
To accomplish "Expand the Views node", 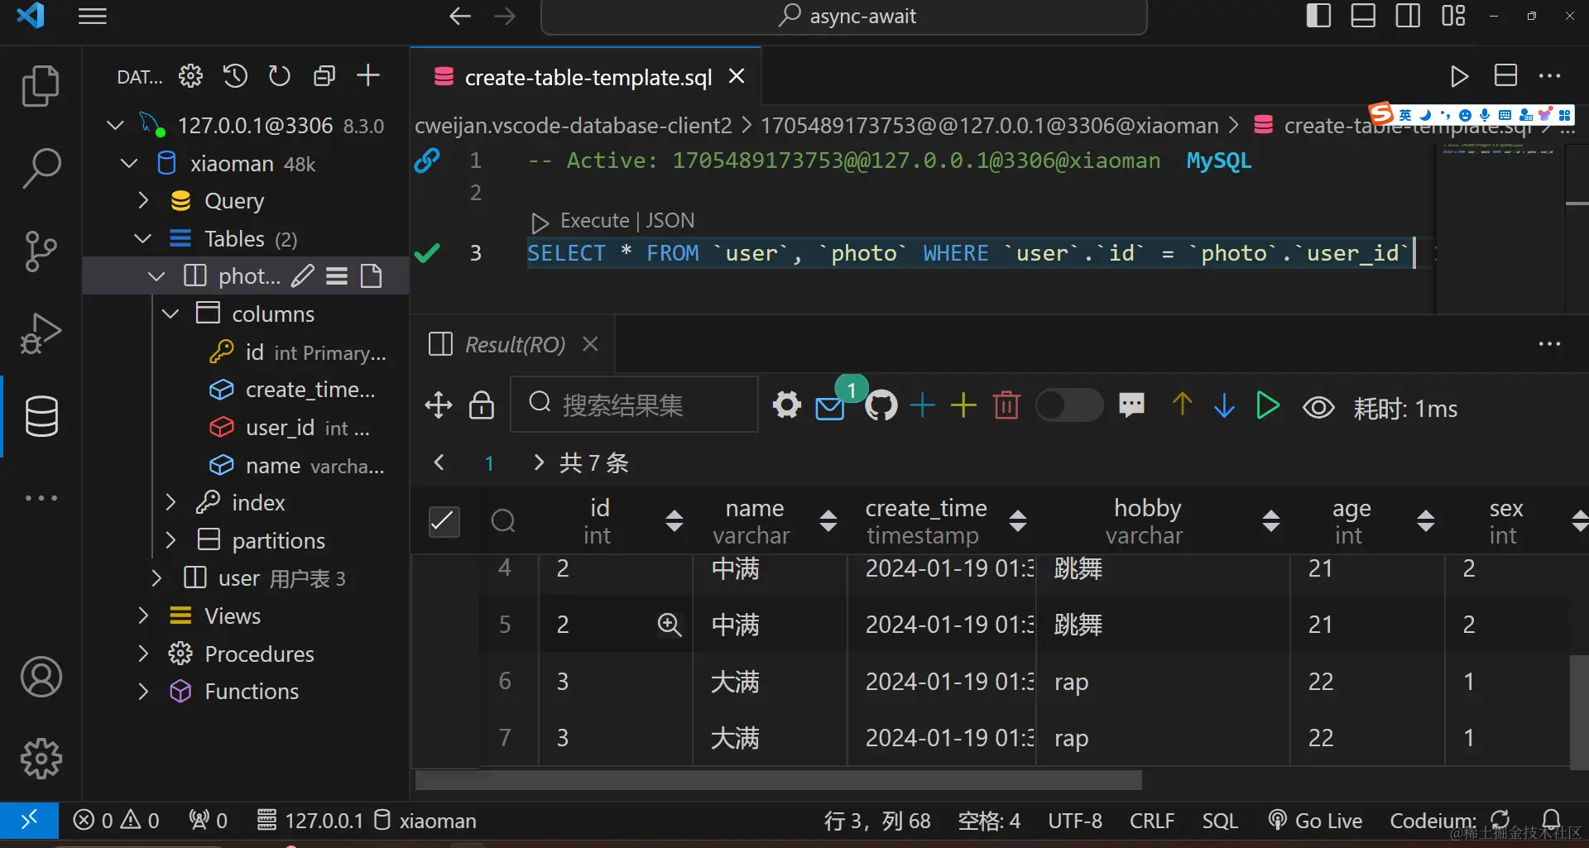I will 143,616.
